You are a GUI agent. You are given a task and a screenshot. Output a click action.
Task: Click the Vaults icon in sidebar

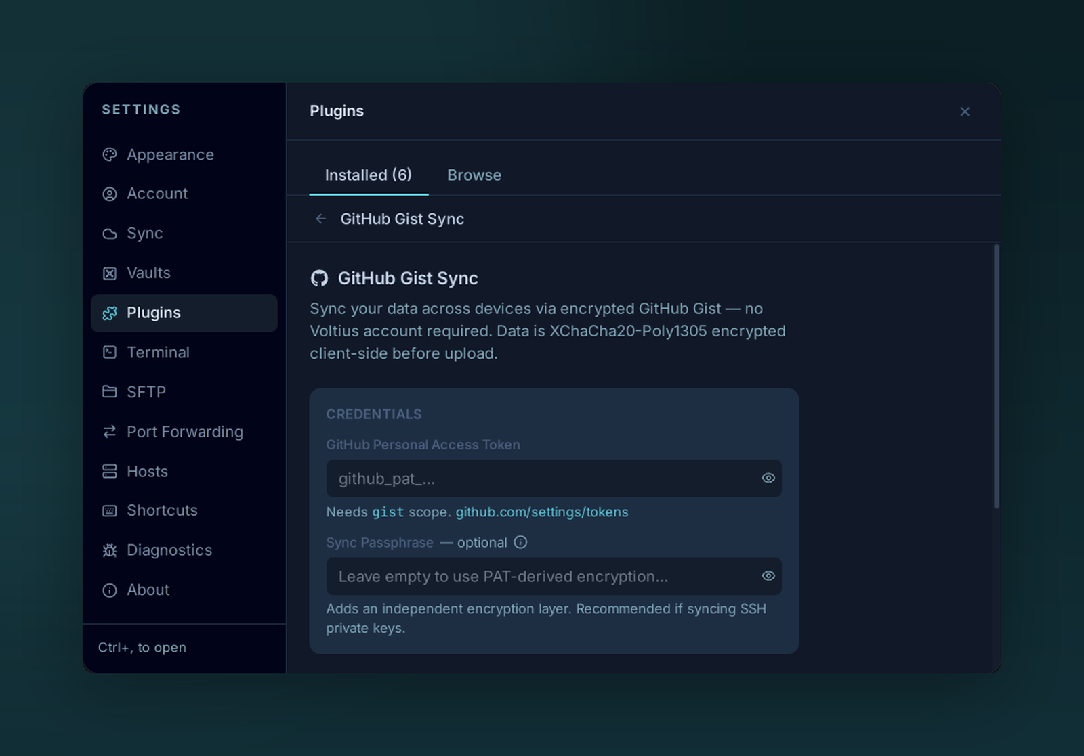[x=110, y=273]
